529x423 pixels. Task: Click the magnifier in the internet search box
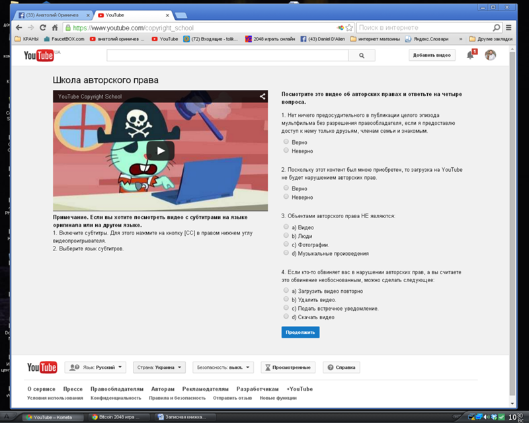pos(497,28)
